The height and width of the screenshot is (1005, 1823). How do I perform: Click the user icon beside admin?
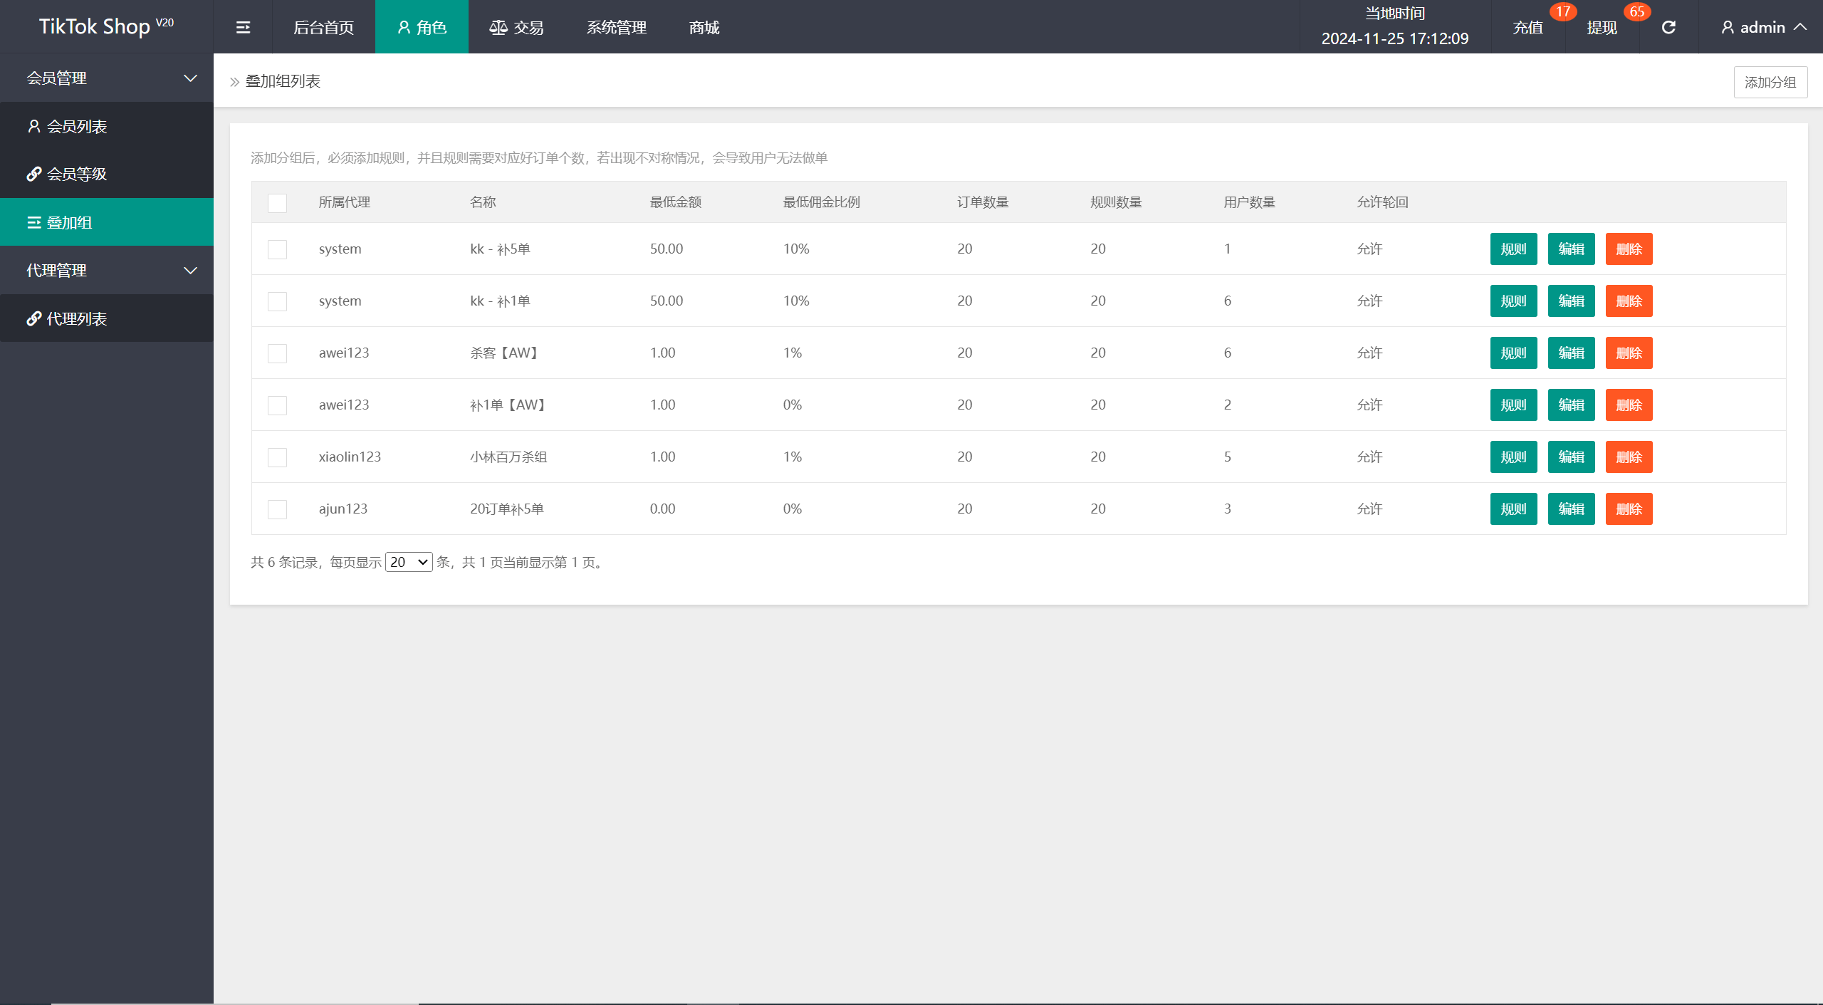1728,27
